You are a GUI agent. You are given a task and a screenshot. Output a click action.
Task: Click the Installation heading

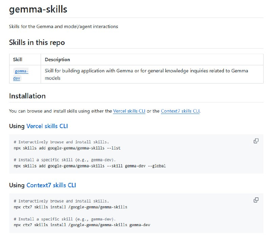coord(27,96)
